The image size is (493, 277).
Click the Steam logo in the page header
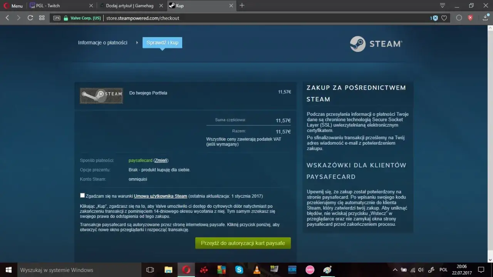tap(376, 44)
